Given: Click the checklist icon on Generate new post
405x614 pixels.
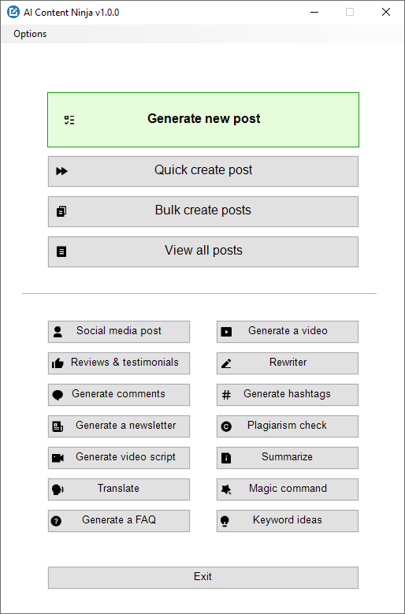Looking at the screenshot, I should click(69, 121).
